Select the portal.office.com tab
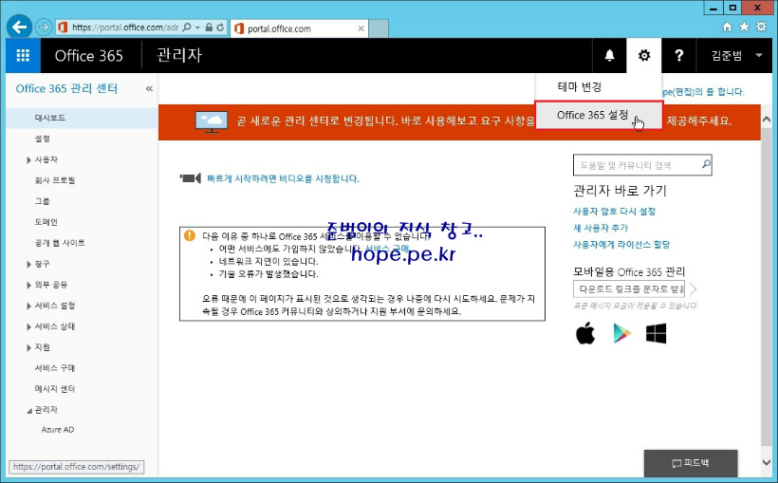Image resolution: width=778 pixels, height=483 pixels. (300, 28)
